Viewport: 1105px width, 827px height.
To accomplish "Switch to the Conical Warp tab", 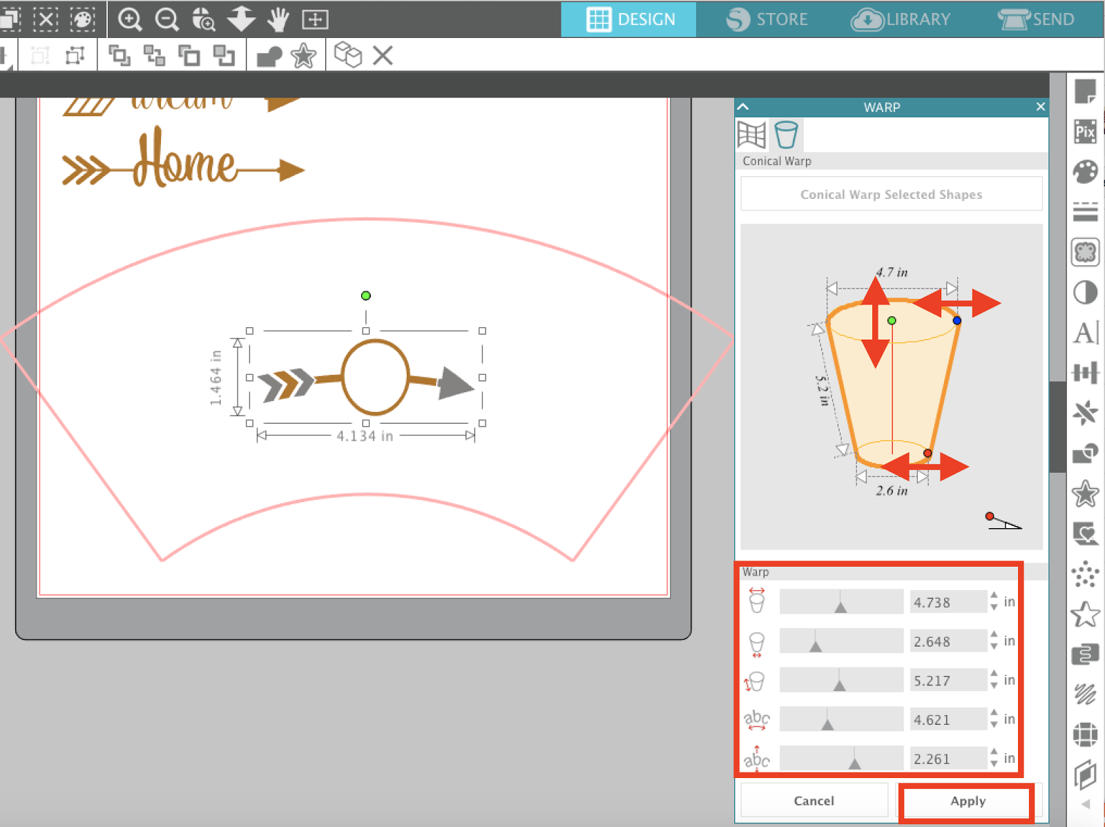I will tap(786, 135).
